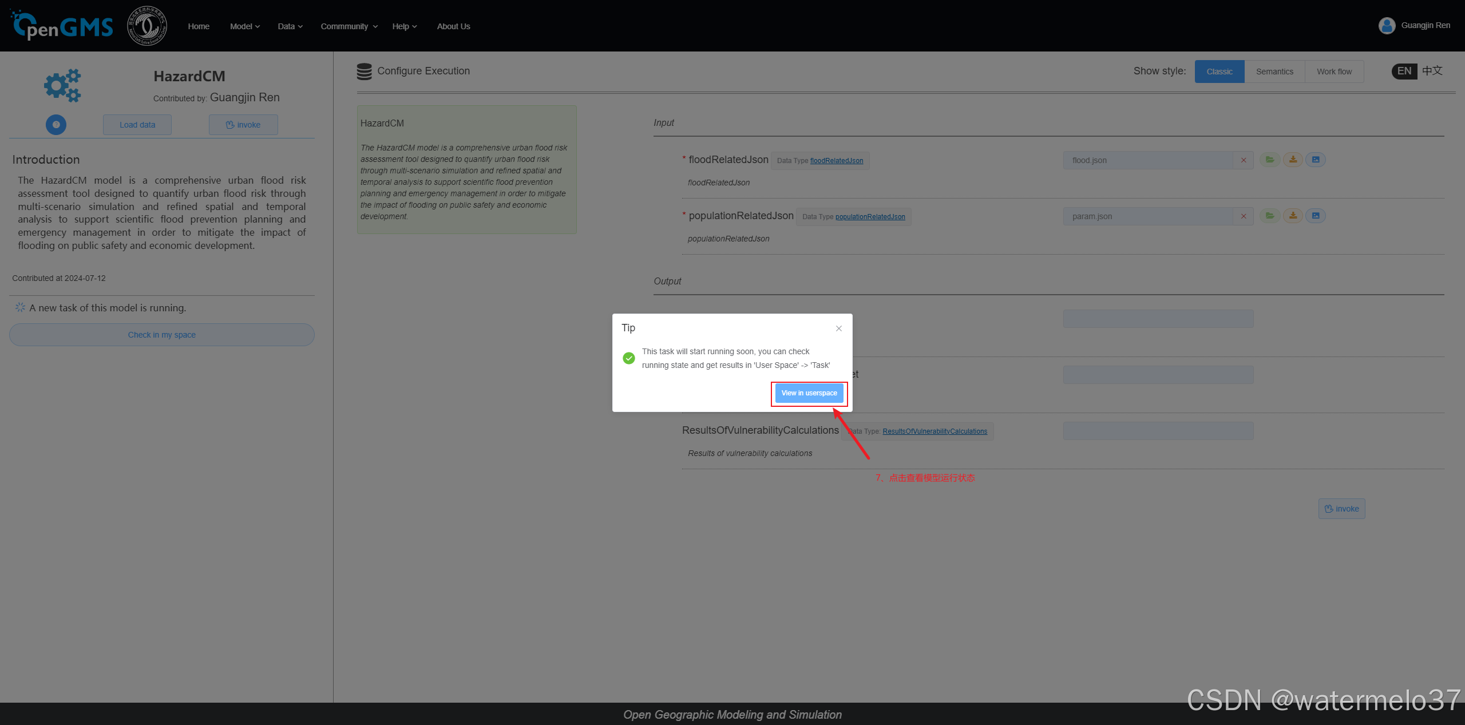
Task: Click image preview icon beside param.json
Action: click(1316, 216)
